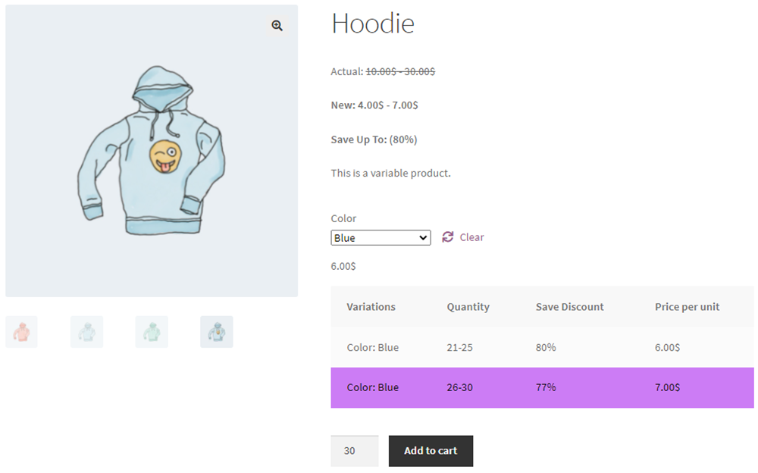This screenshot has width=758, height=473.
Task: Click the Price per unit column header
Action: tap(687, 307)
